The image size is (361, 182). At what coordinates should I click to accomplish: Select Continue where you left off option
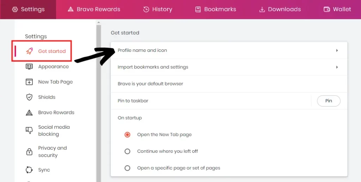pyautogui.click(x=127, y=151)
